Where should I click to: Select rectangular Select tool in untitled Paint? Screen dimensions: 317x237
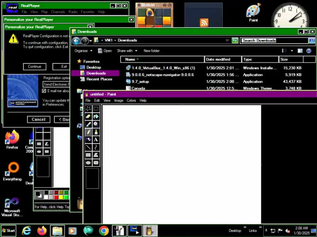click(x=96, y=109)
